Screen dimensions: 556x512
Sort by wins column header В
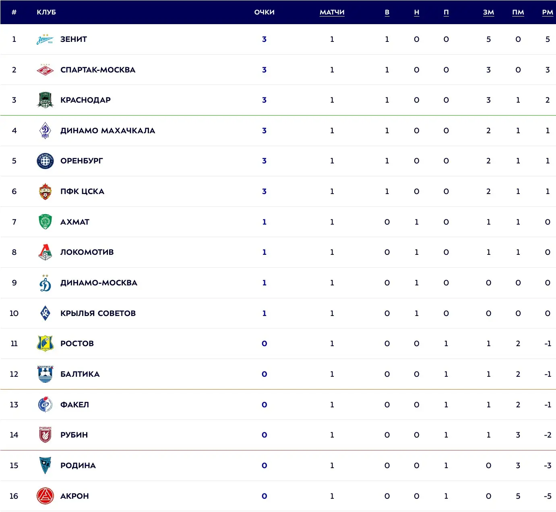[387, 12]
